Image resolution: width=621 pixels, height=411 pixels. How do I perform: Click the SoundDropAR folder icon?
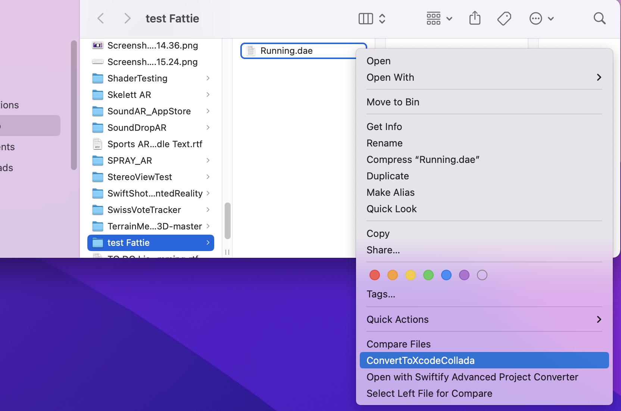(x=98, y=128)
